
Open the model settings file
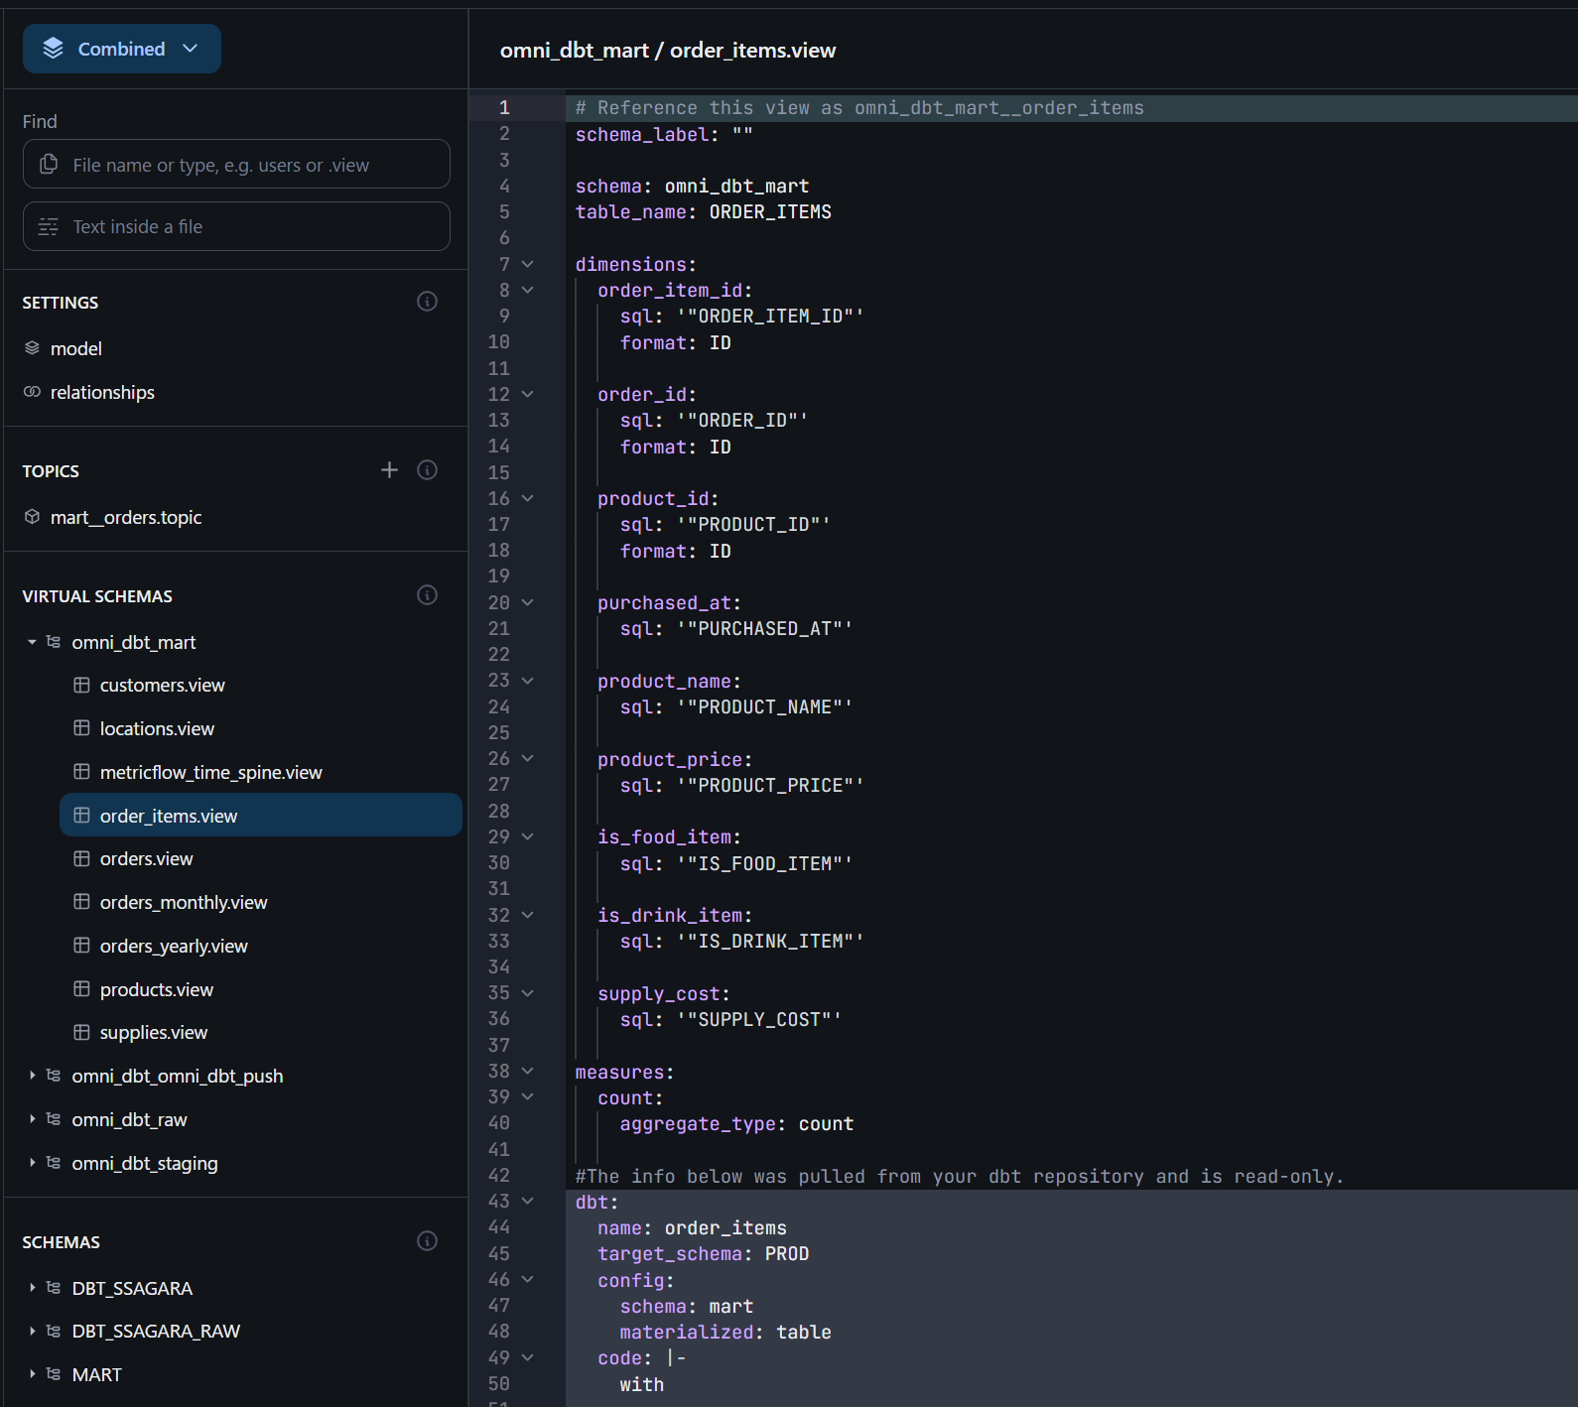(76, 348)
